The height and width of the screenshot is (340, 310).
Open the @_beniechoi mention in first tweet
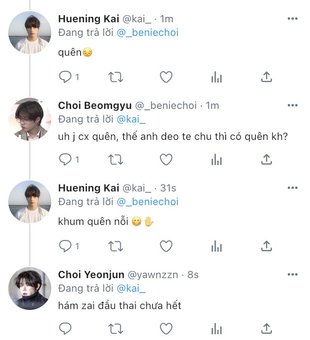tap(148, 33)
